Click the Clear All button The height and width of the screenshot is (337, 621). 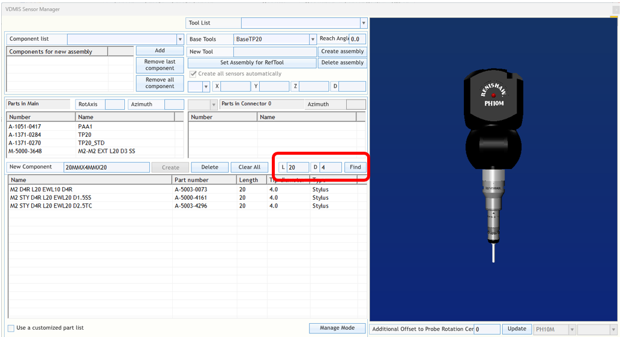249,167
